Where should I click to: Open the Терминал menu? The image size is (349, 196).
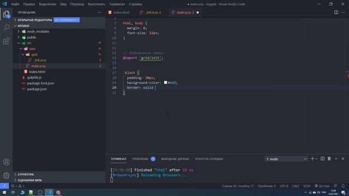click(117, 4)
